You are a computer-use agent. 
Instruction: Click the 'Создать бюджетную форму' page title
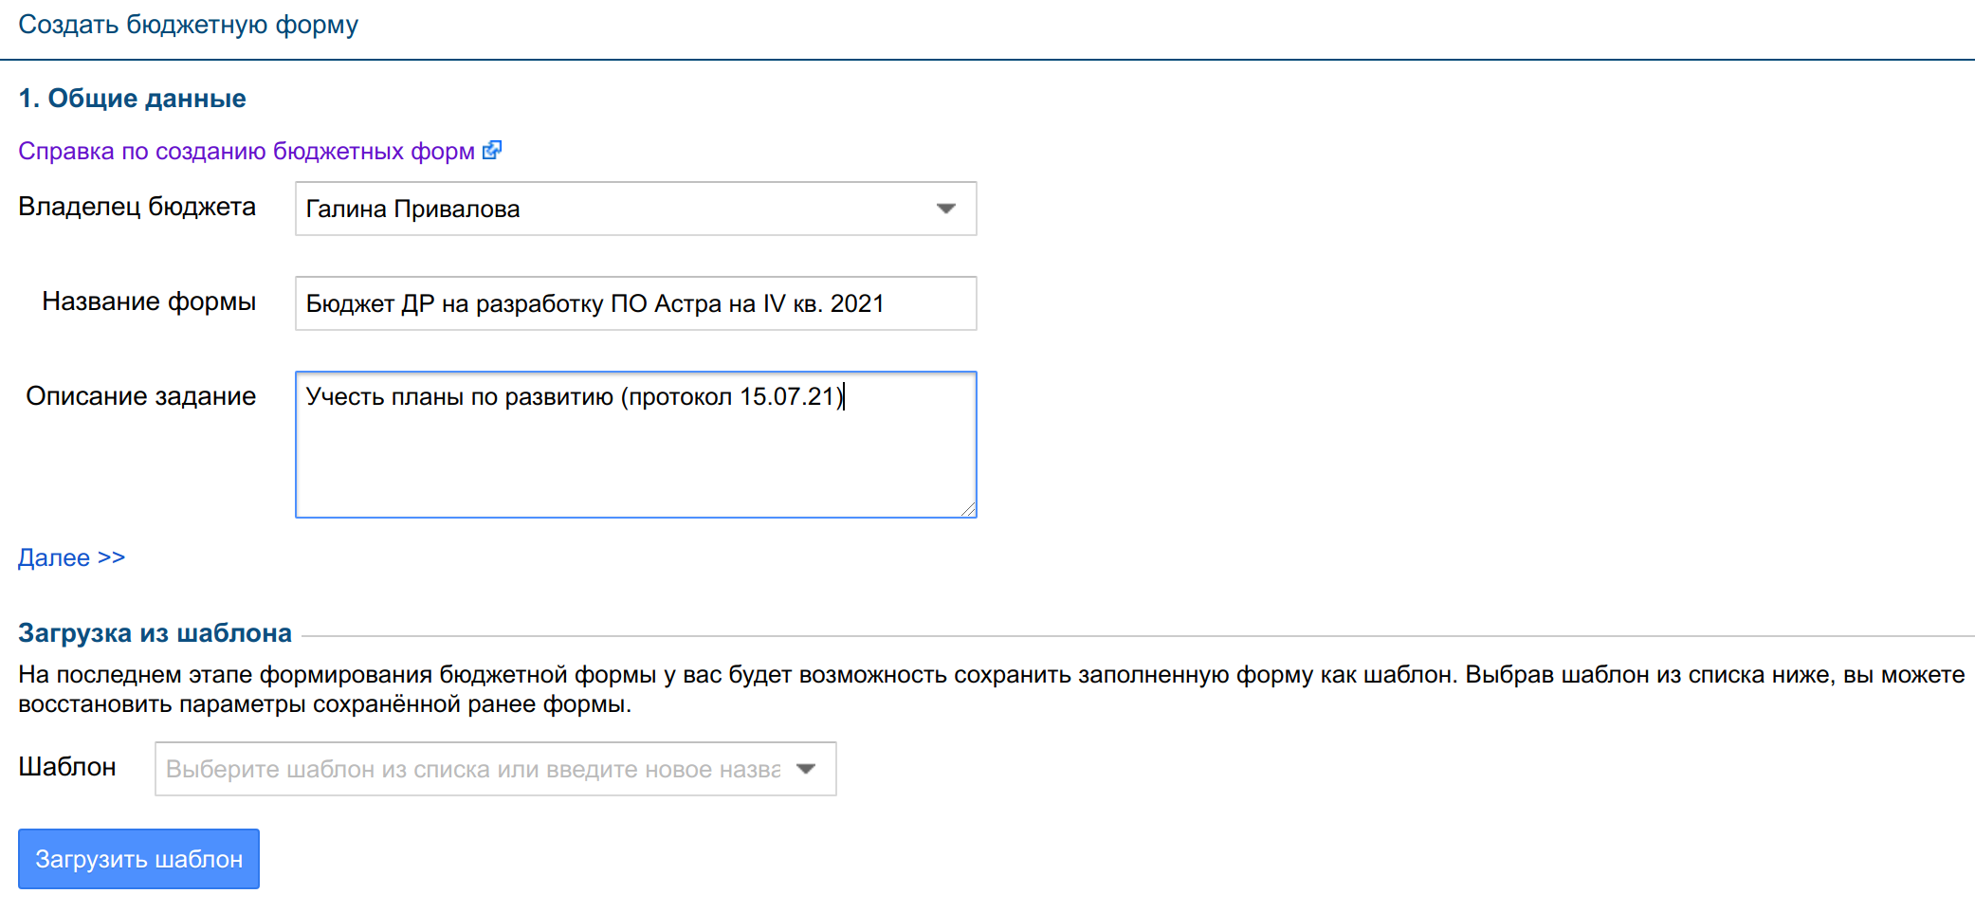click(x=188, y=25)
